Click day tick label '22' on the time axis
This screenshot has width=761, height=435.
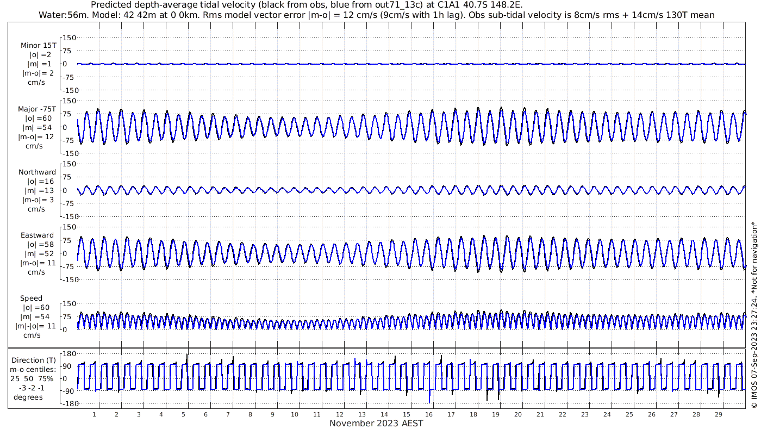click(x=562, y=414)
